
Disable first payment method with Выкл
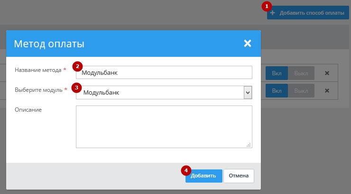pos(301,73)
